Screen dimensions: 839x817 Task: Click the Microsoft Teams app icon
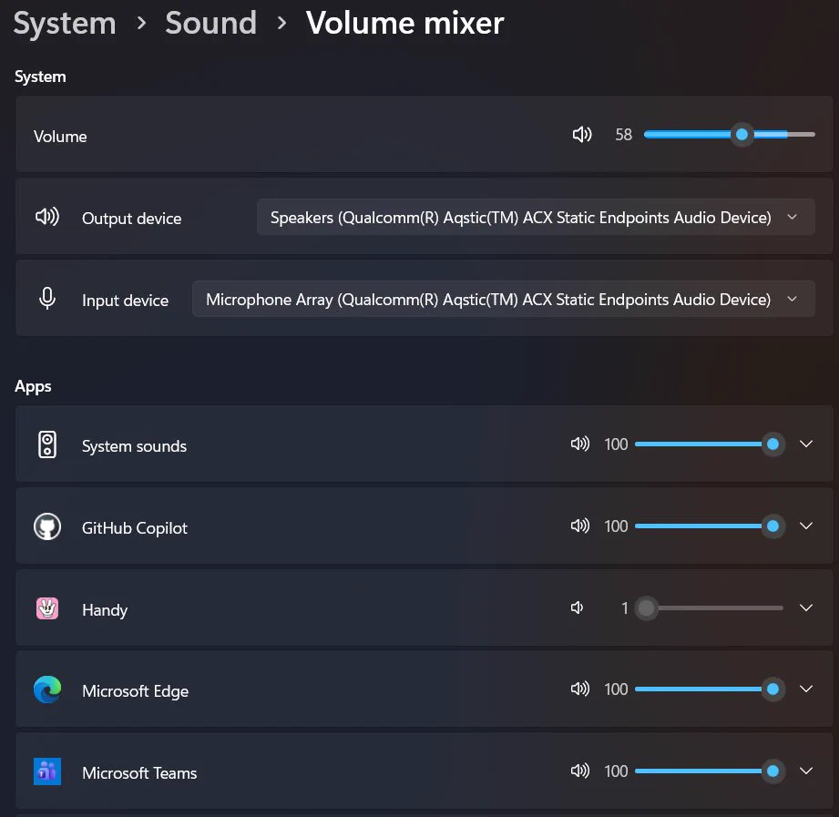pyautogui.click(x=47, y=771)
